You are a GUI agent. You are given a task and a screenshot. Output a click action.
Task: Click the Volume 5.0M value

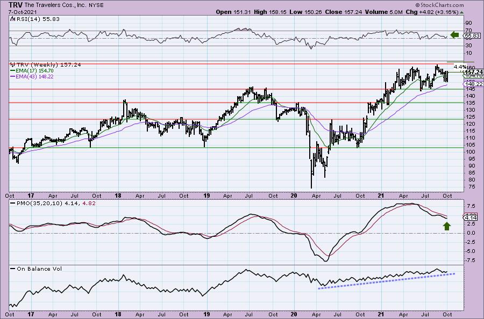click(x=383, y=12)
